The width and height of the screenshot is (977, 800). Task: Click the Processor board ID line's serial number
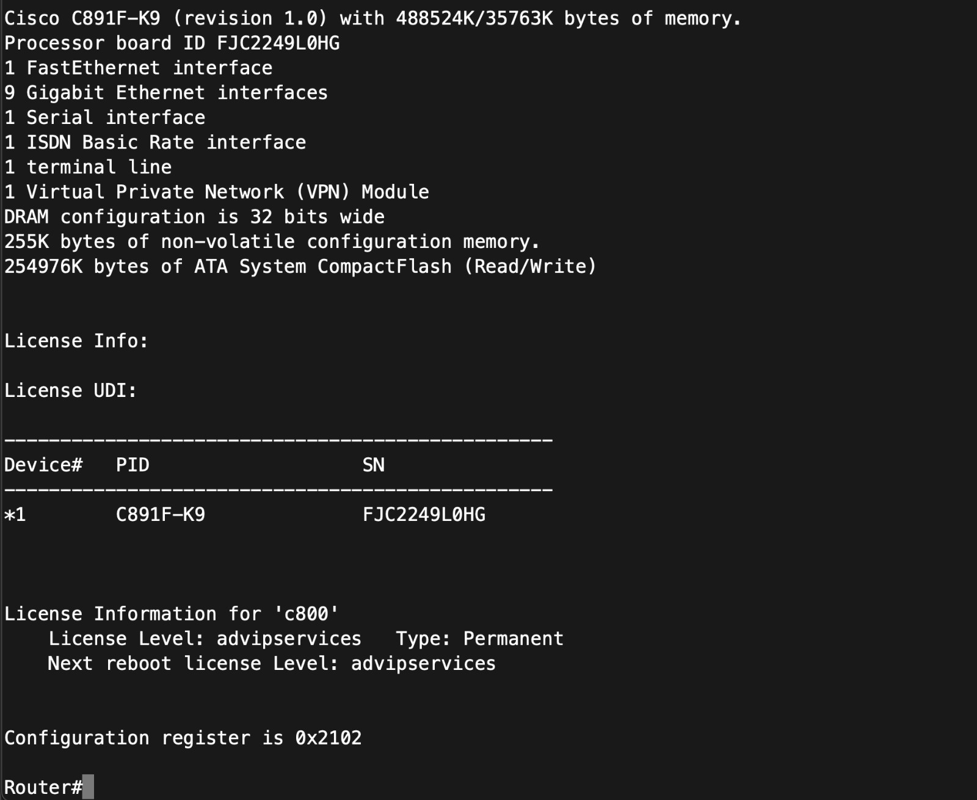[278, 43]
